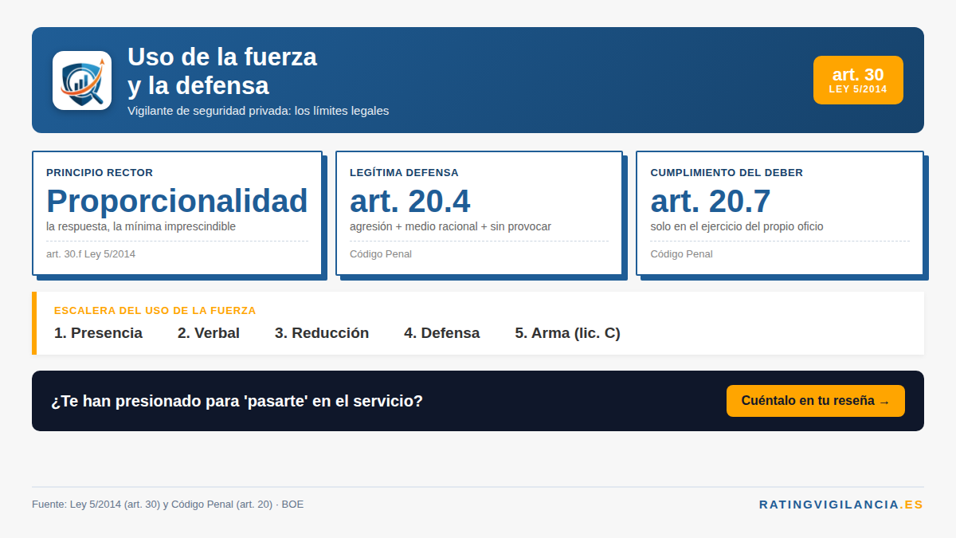Click the 'Fuente: Ley 5/2014' footer text
Image resolution: width=956 pixels, height=538 pixels.
pos(167,505)
